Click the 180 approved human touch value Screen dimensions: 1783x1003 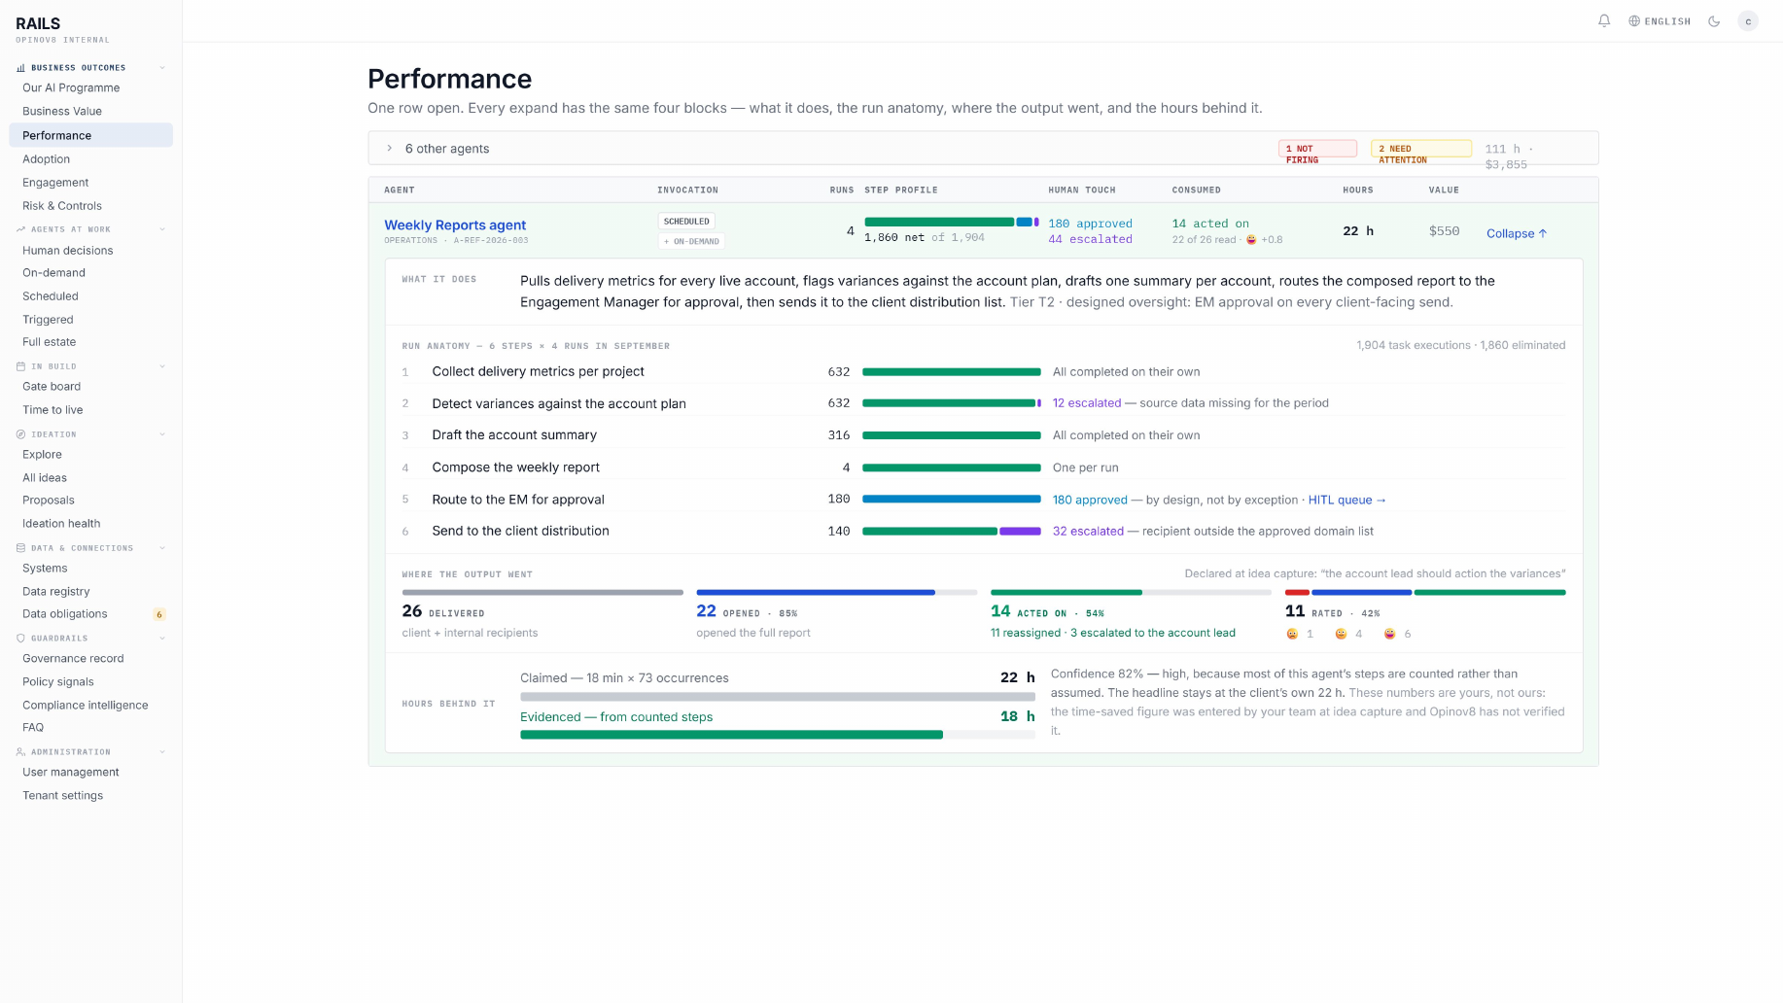(x=1090, y=224)
